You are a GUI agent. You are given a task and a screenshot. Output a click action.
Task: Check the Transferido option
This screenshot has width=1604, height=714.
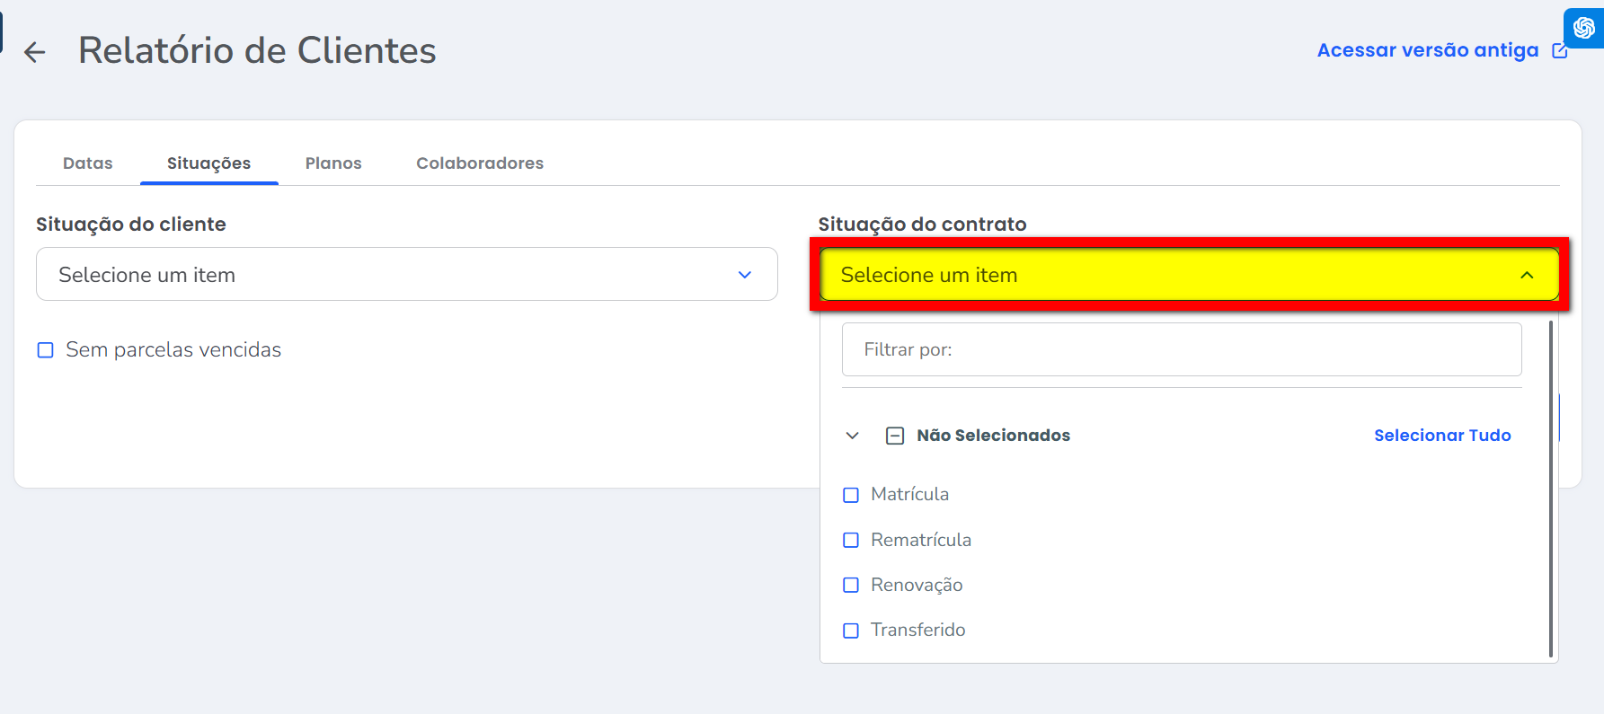tap(851, 630)
